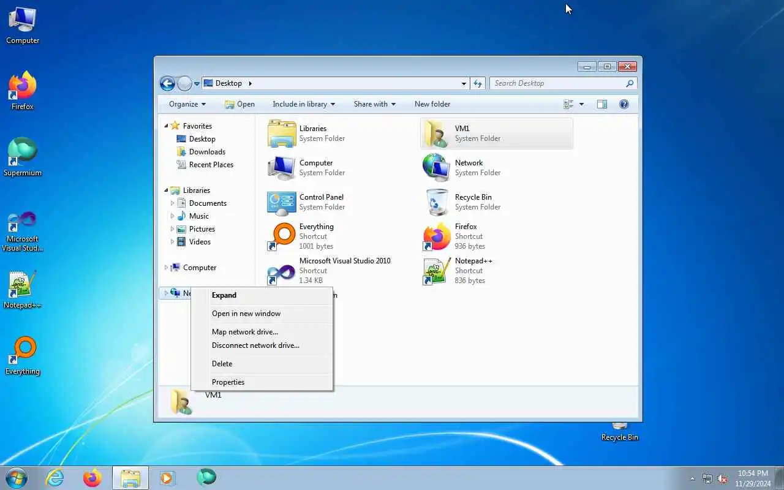Viewport: 784px width, 490px height.
Task: Open the clock showing 10:54 PM
Action: [753, 478]
